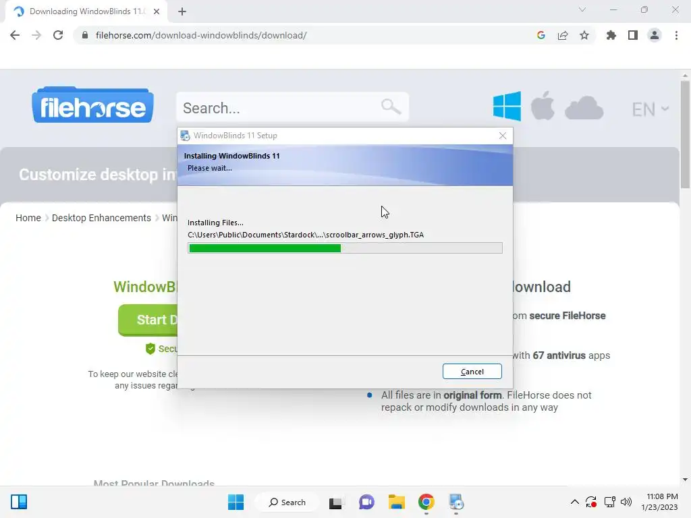
Task: Open the Widgets panel on the taskbar
Action: pos(19,502)
